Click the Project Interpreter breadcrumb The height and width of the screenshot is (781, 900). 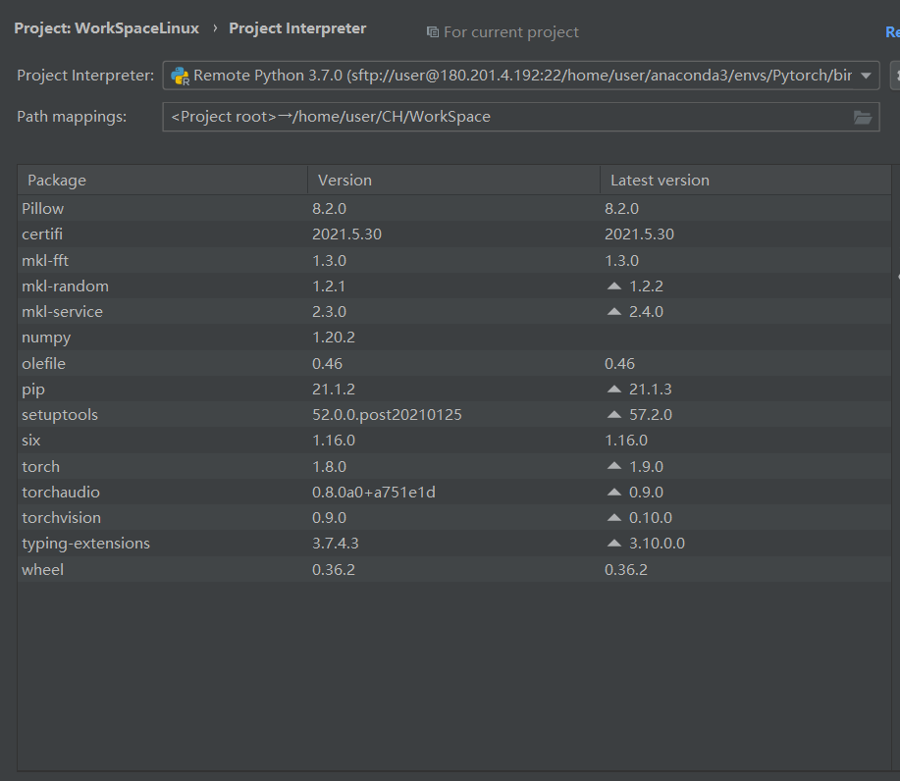(297, 28)
